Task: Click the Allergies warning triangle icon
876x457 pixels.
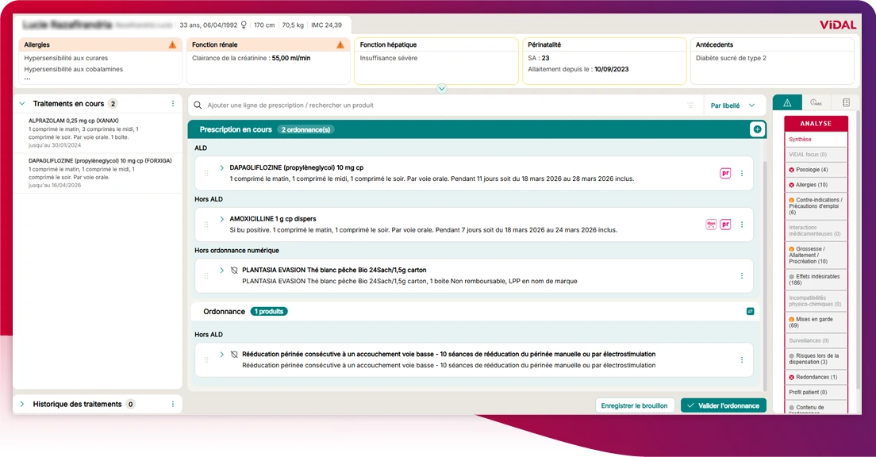Action: pyautogui.click(x=172, y=45)
